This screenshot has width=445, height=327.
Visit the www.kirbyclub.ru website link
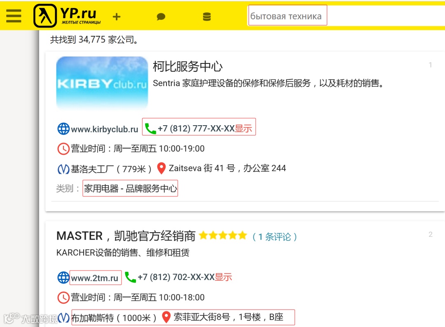click(x=104, y=129)
